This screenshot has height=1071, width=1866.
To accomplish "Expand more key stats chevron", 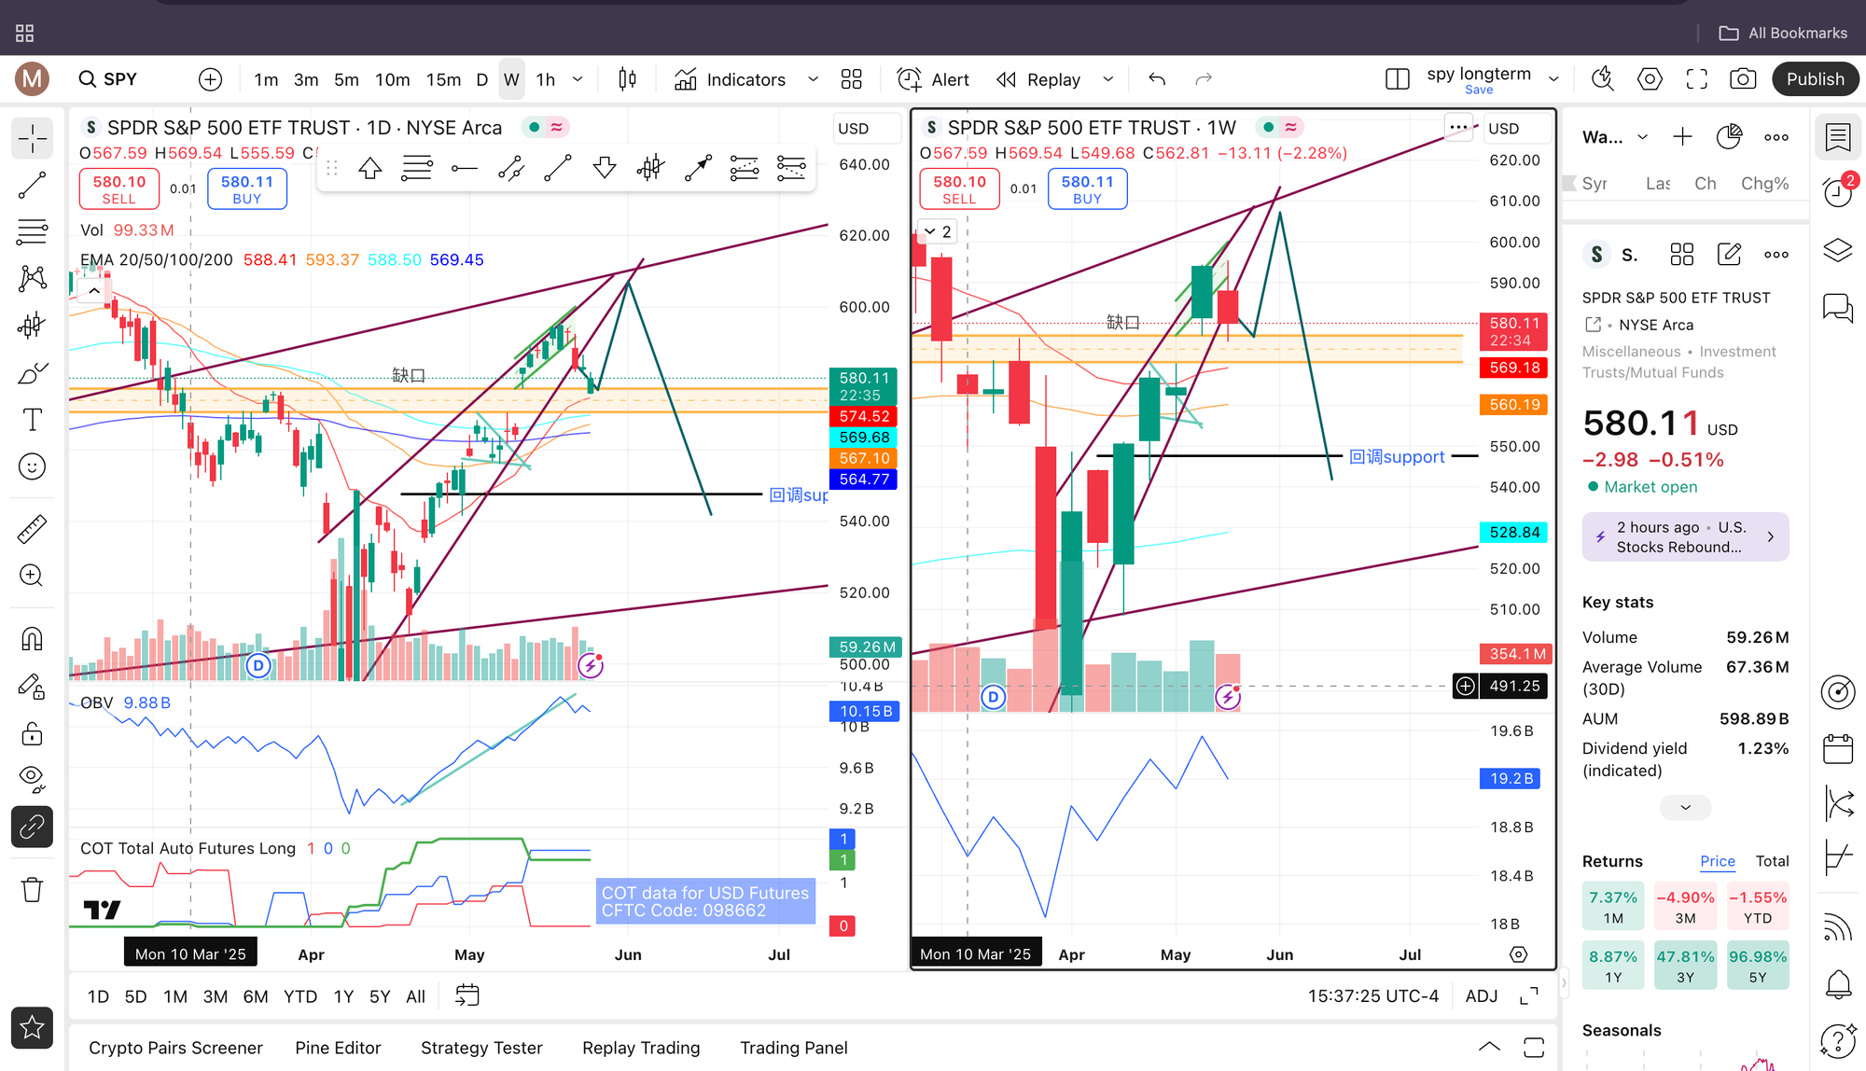I will [x=1685, y=808].
